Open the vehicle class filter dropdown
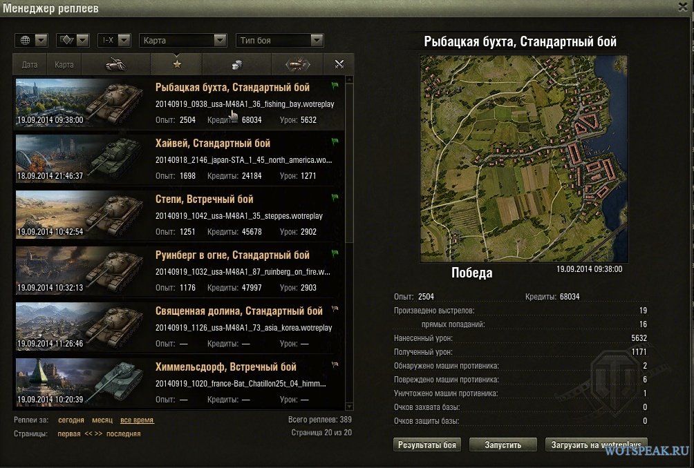Screen dimensions: 694x468 pyautogui.click(x=73, y=40)
